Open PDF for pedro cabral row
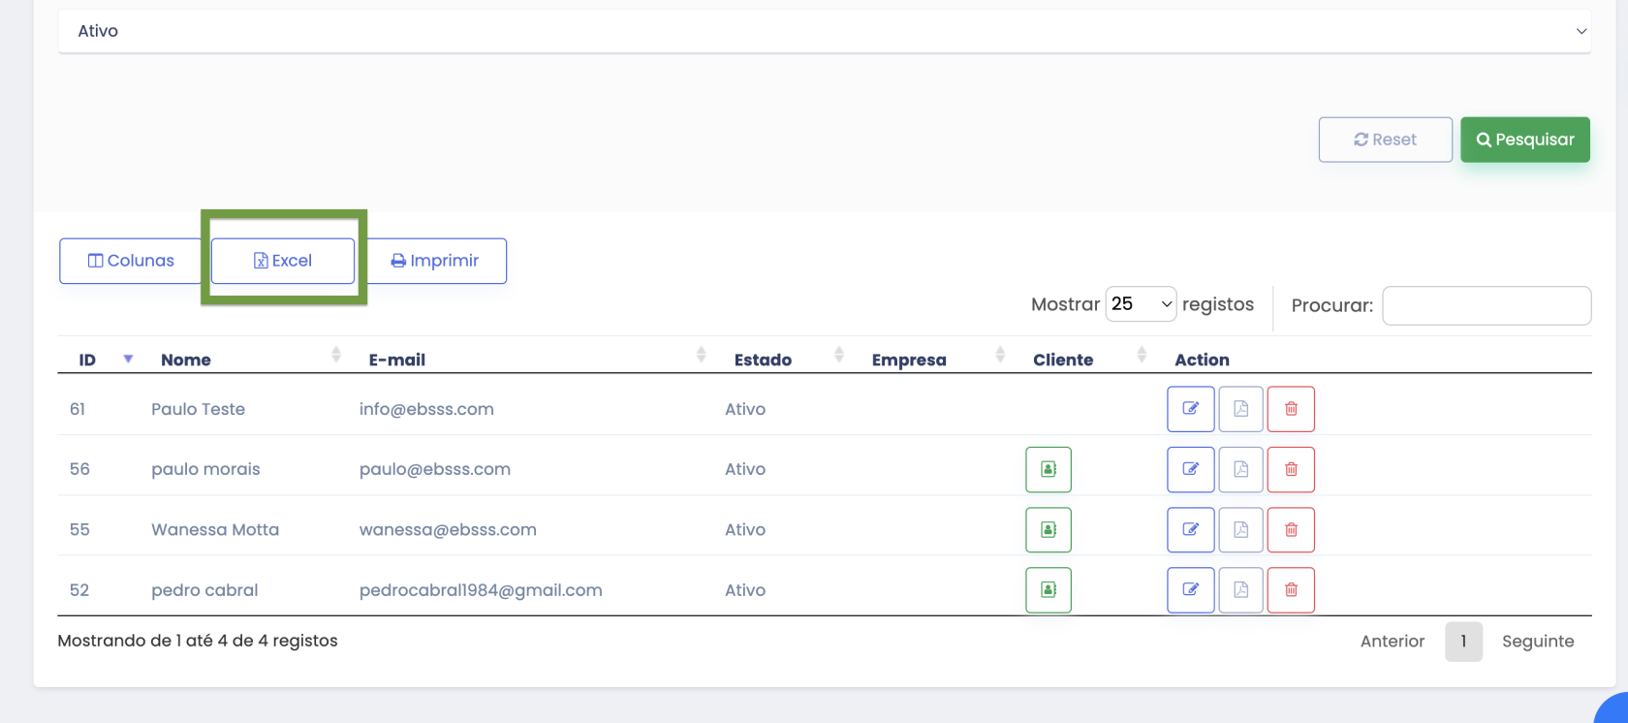This screenshot has width=1628, height=723. click(1240, 590)
